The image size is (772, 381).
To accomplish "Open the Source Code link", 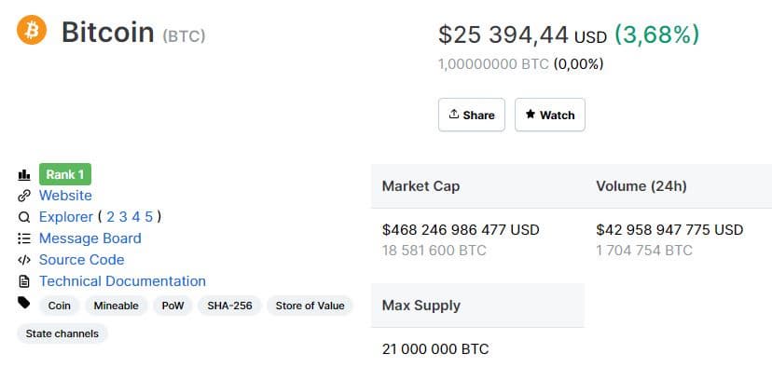I will 81,260.
